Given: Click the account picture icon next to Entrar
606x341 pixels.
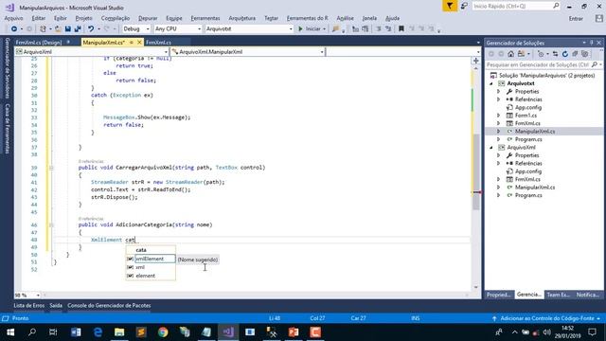Looking at the screenshot, I should coord(599,19).
